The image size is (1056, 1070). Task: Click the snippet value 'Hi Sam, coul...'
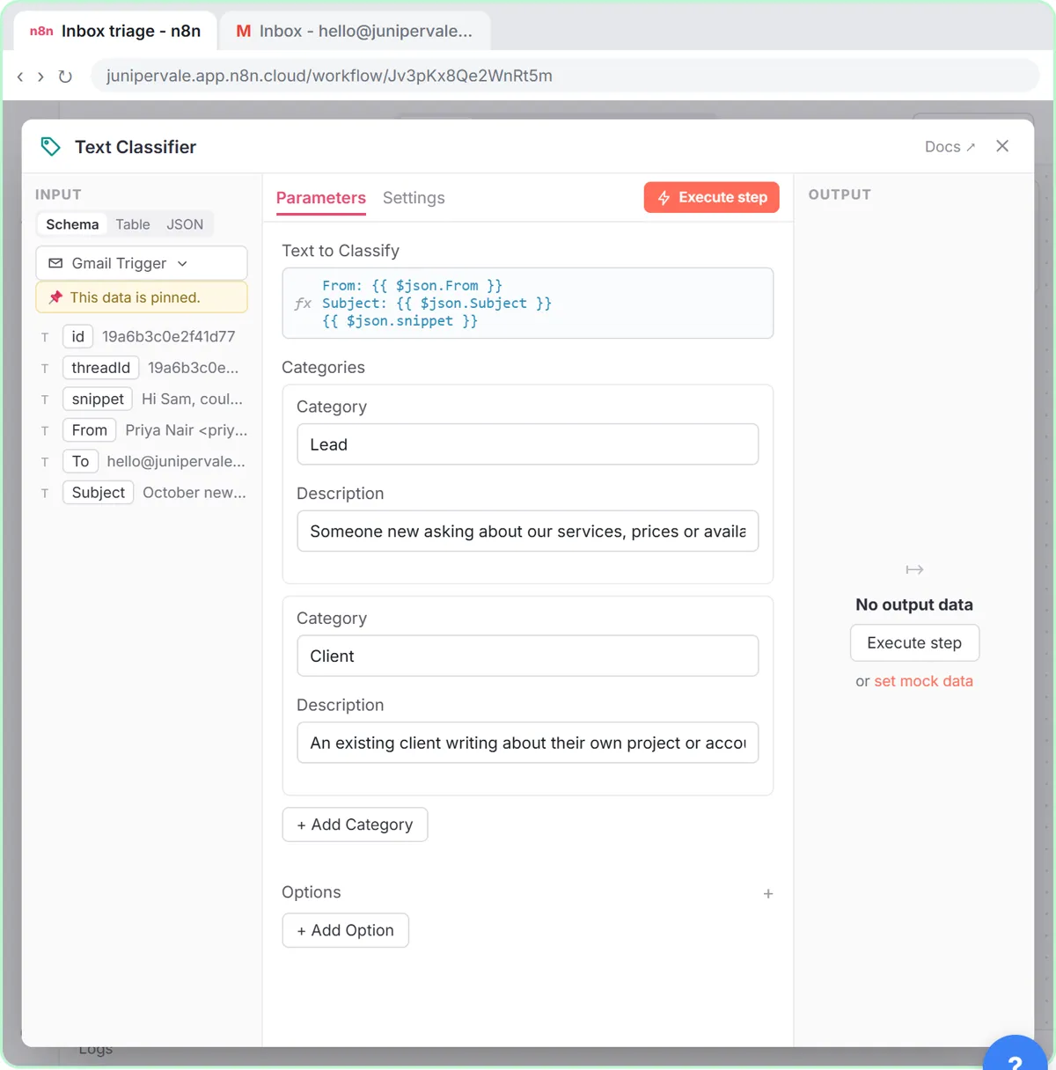coord(192,399)
